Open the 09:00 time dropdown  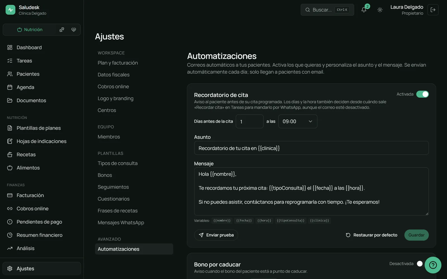pos(298,121)
